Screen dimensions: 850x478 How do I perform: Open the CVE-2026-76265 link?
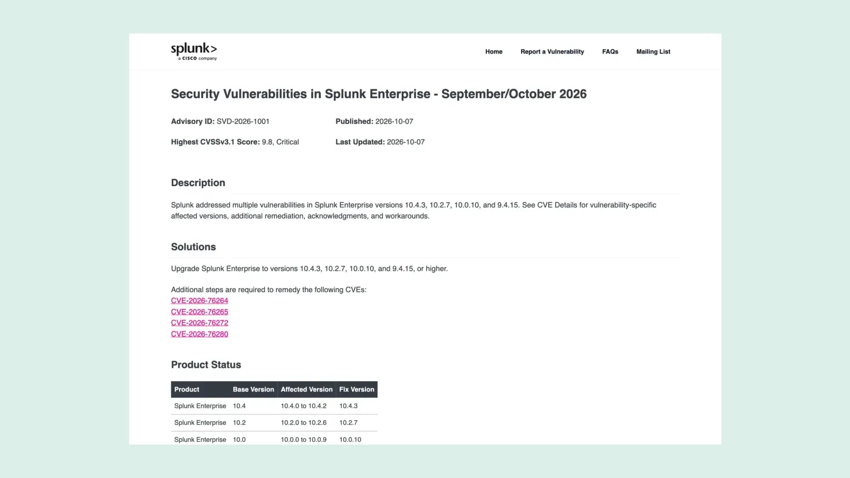pos(200,312)
